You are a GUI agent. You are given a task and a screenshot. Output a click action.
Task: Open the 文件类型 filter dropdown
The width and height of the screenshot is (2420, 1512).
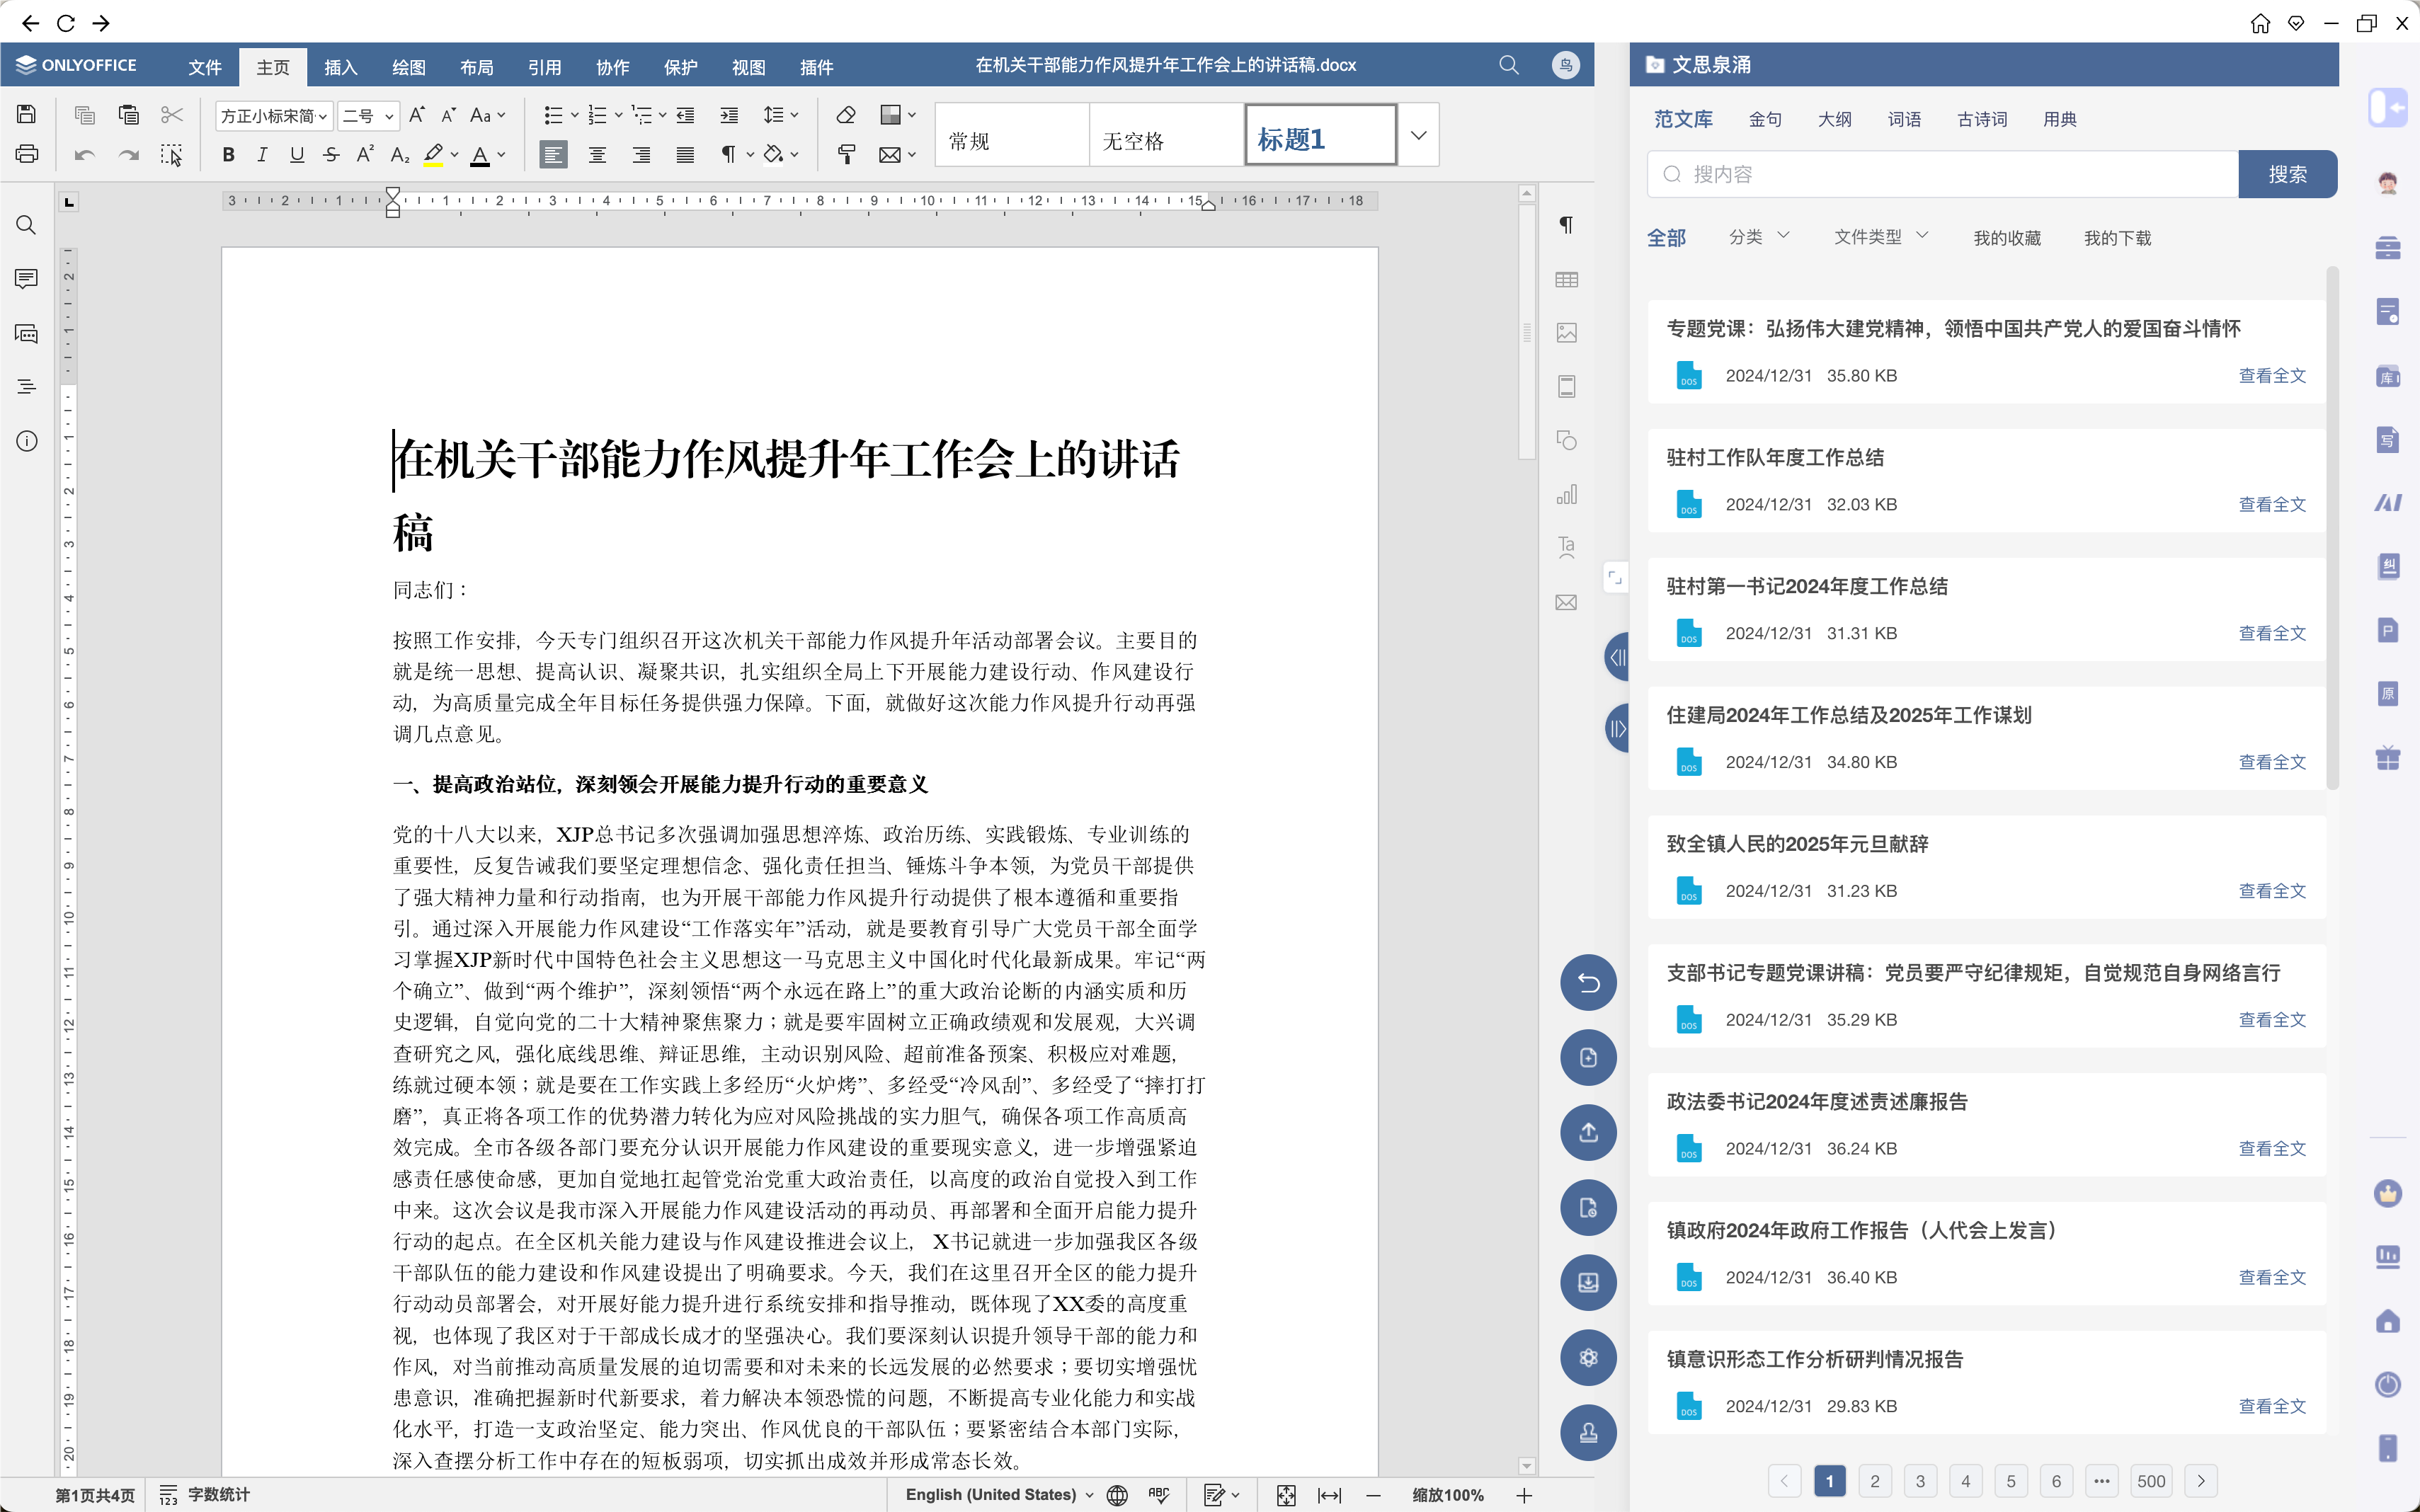click(1880, 237)
